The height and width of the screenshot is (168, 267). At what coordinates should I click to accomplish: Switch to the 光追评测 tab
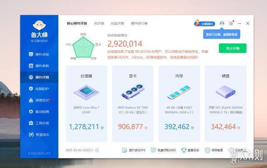point(117,23)
